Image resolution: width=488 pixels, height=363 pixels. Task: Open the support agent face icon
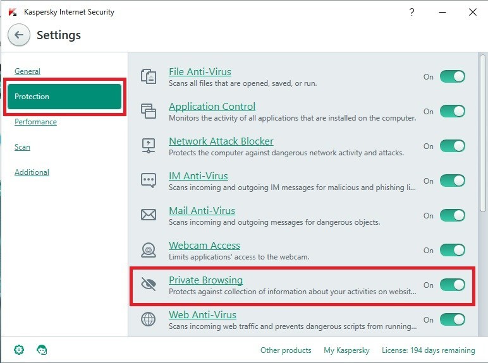[42, 350]
